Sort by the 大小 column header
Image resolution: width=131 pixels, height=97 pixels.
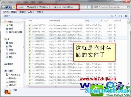pos(106,21)
